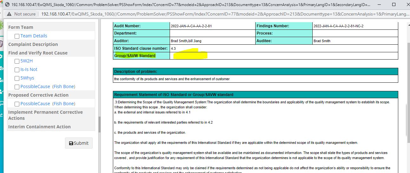The width and height of the screenshot is (410, 173).
Task: Tick the Is-Is Not checkbox
Action: pos(17,70)
